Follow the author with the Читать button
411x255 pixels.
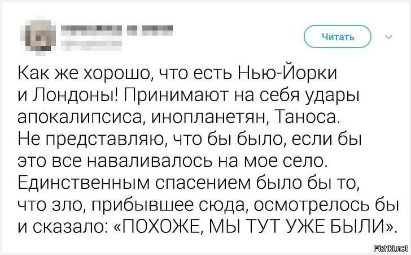point(338,37)
